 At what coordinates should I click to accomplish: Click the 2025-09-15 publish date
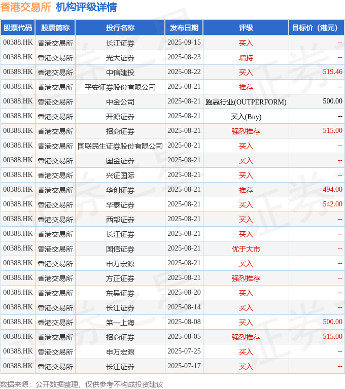184,43
